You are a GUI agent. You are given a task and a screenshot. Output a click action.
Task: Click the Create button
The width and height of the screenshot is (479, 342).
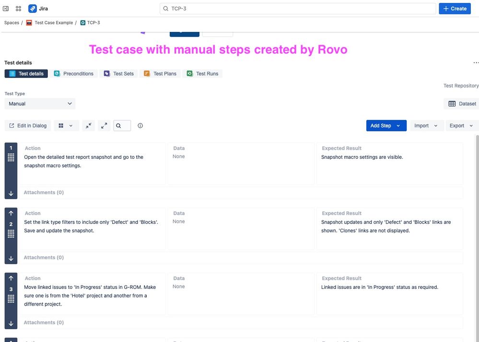[x=454, y=8]
